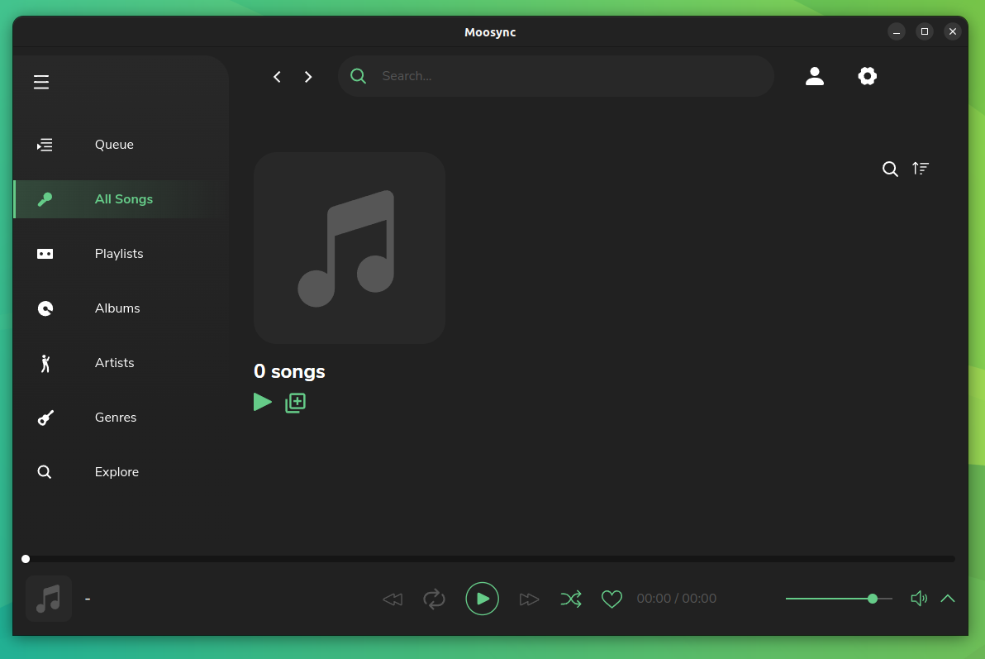
Task: Collapse the sidebar with the hamburger icon
Action: click(41, 82)
